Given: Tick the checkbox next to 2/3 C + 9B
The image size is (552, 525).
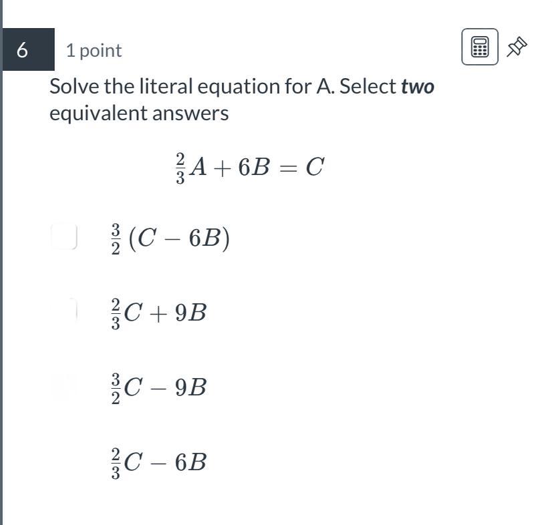Looking at the screenshot, I should [x=64, y=311].
